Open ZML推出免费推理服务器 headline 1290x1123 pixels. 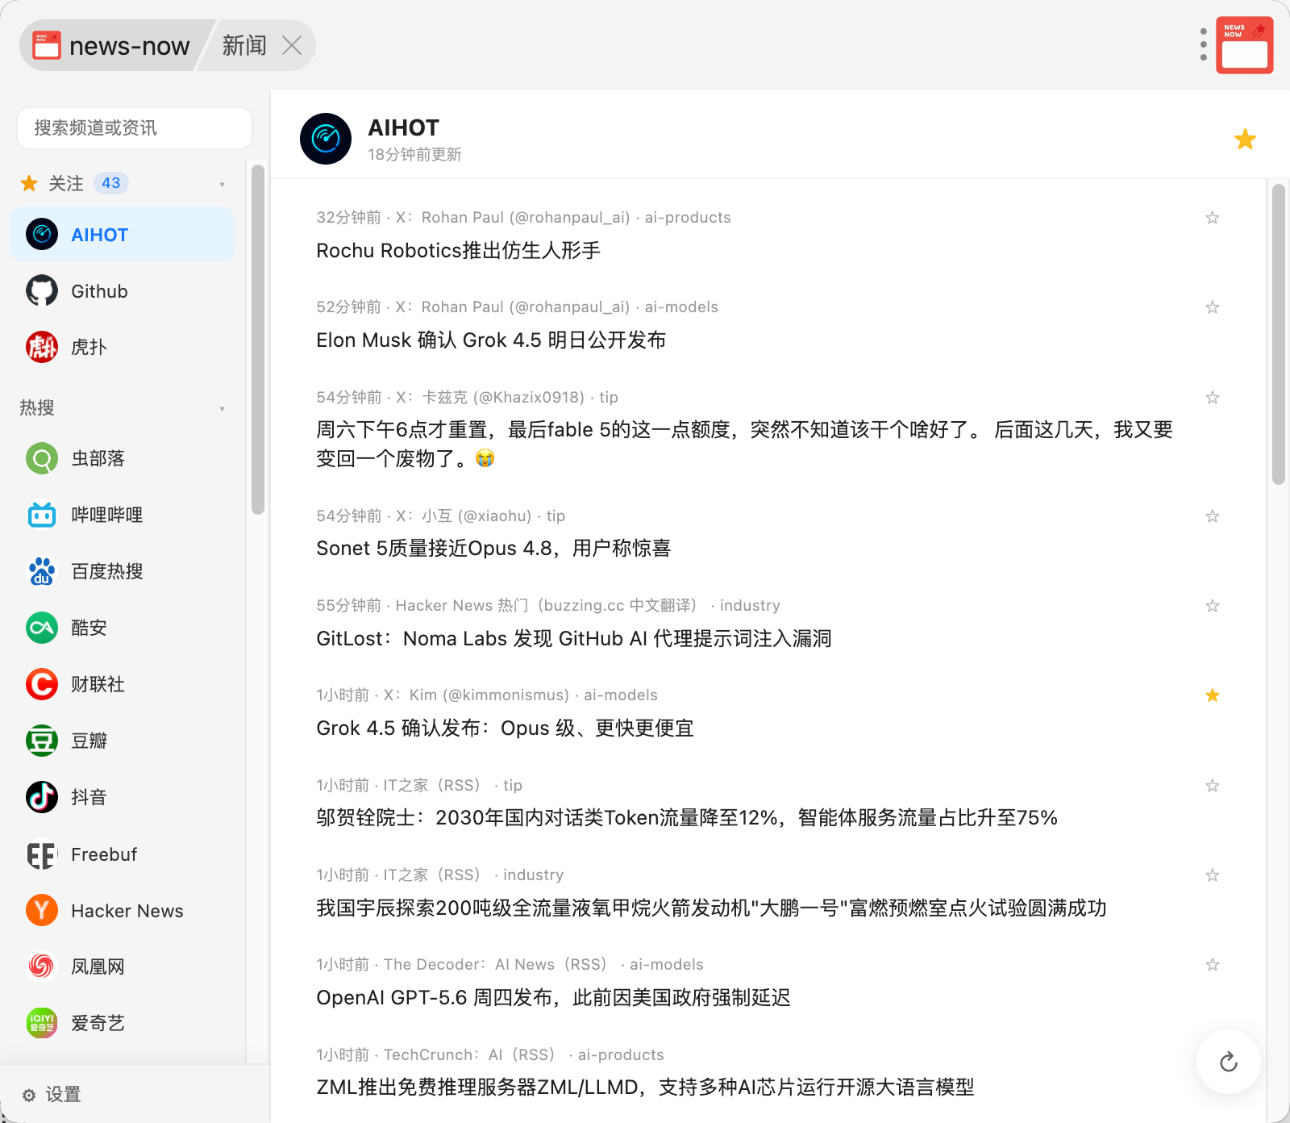click(x=645, y=1088)
